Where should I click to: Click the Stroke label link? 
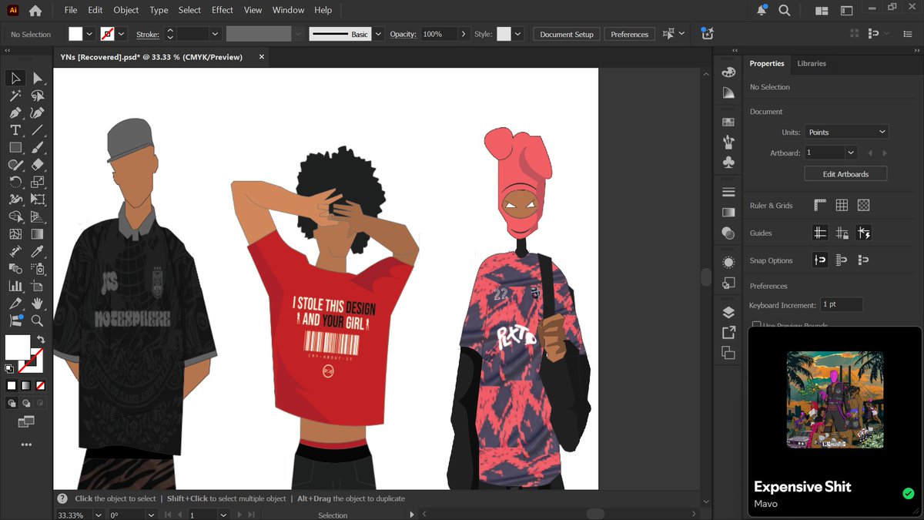(147, 35)
